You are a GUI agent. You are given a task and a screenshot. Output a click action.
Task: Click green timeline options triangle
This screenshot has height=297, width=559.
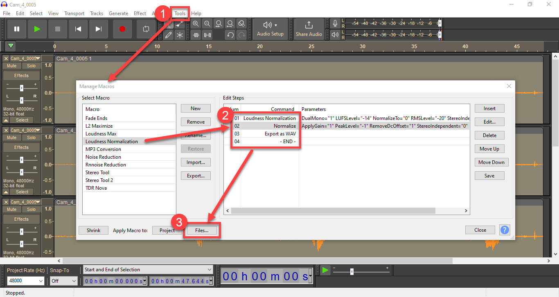coord(11,46)
